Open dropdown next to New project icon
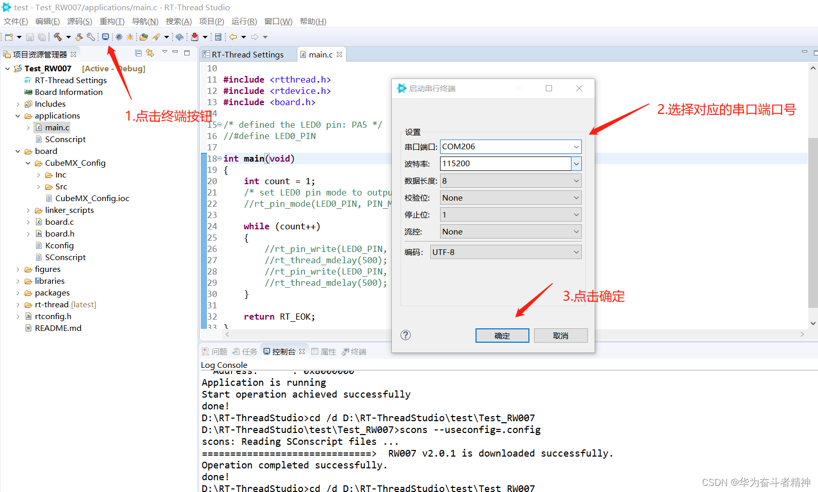This screenshot has height=492, width=818. 19,37
